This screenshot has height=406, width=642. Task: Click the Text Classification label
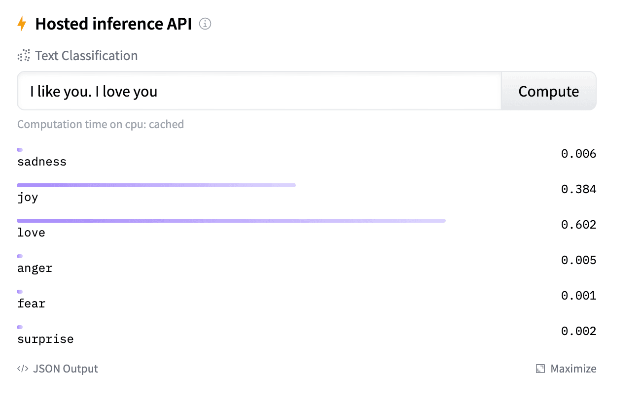[86, 56]
